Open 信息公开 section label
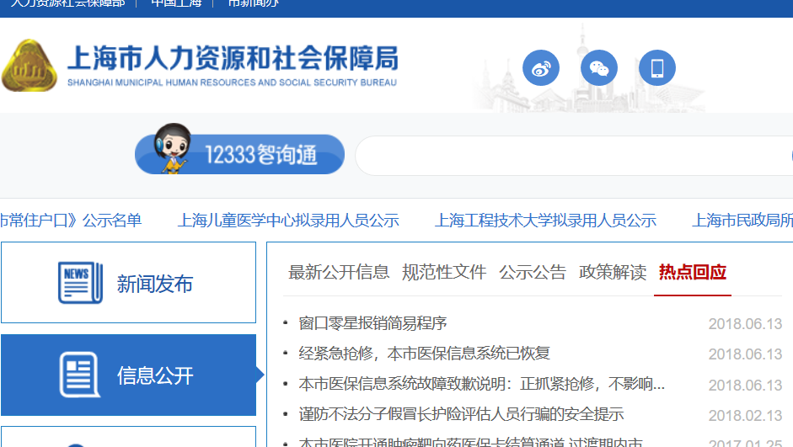The height and width of the screenshot is (447, 793). click(x=155, y=375)
